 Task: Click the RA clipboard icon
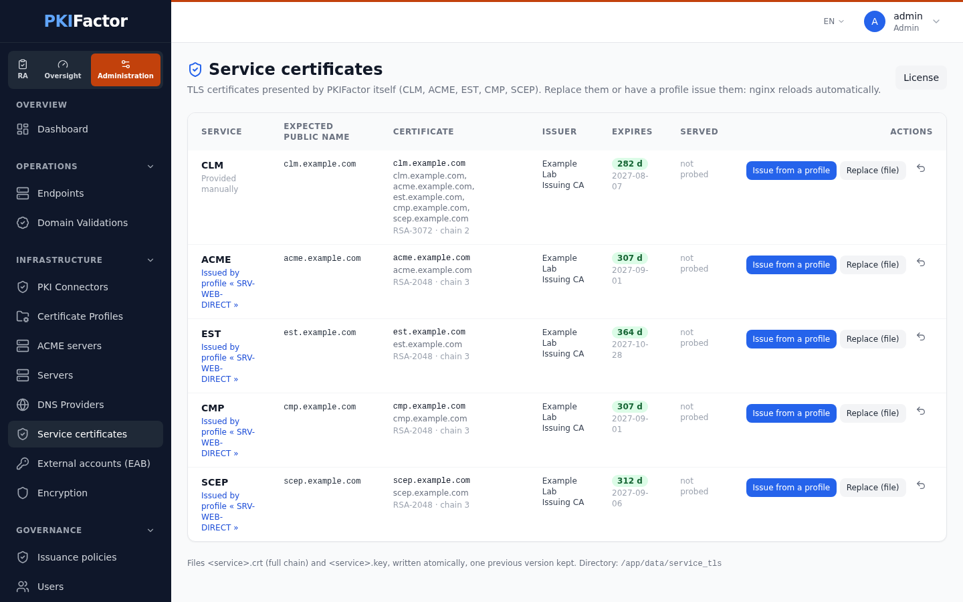click(x=23, y=64)
